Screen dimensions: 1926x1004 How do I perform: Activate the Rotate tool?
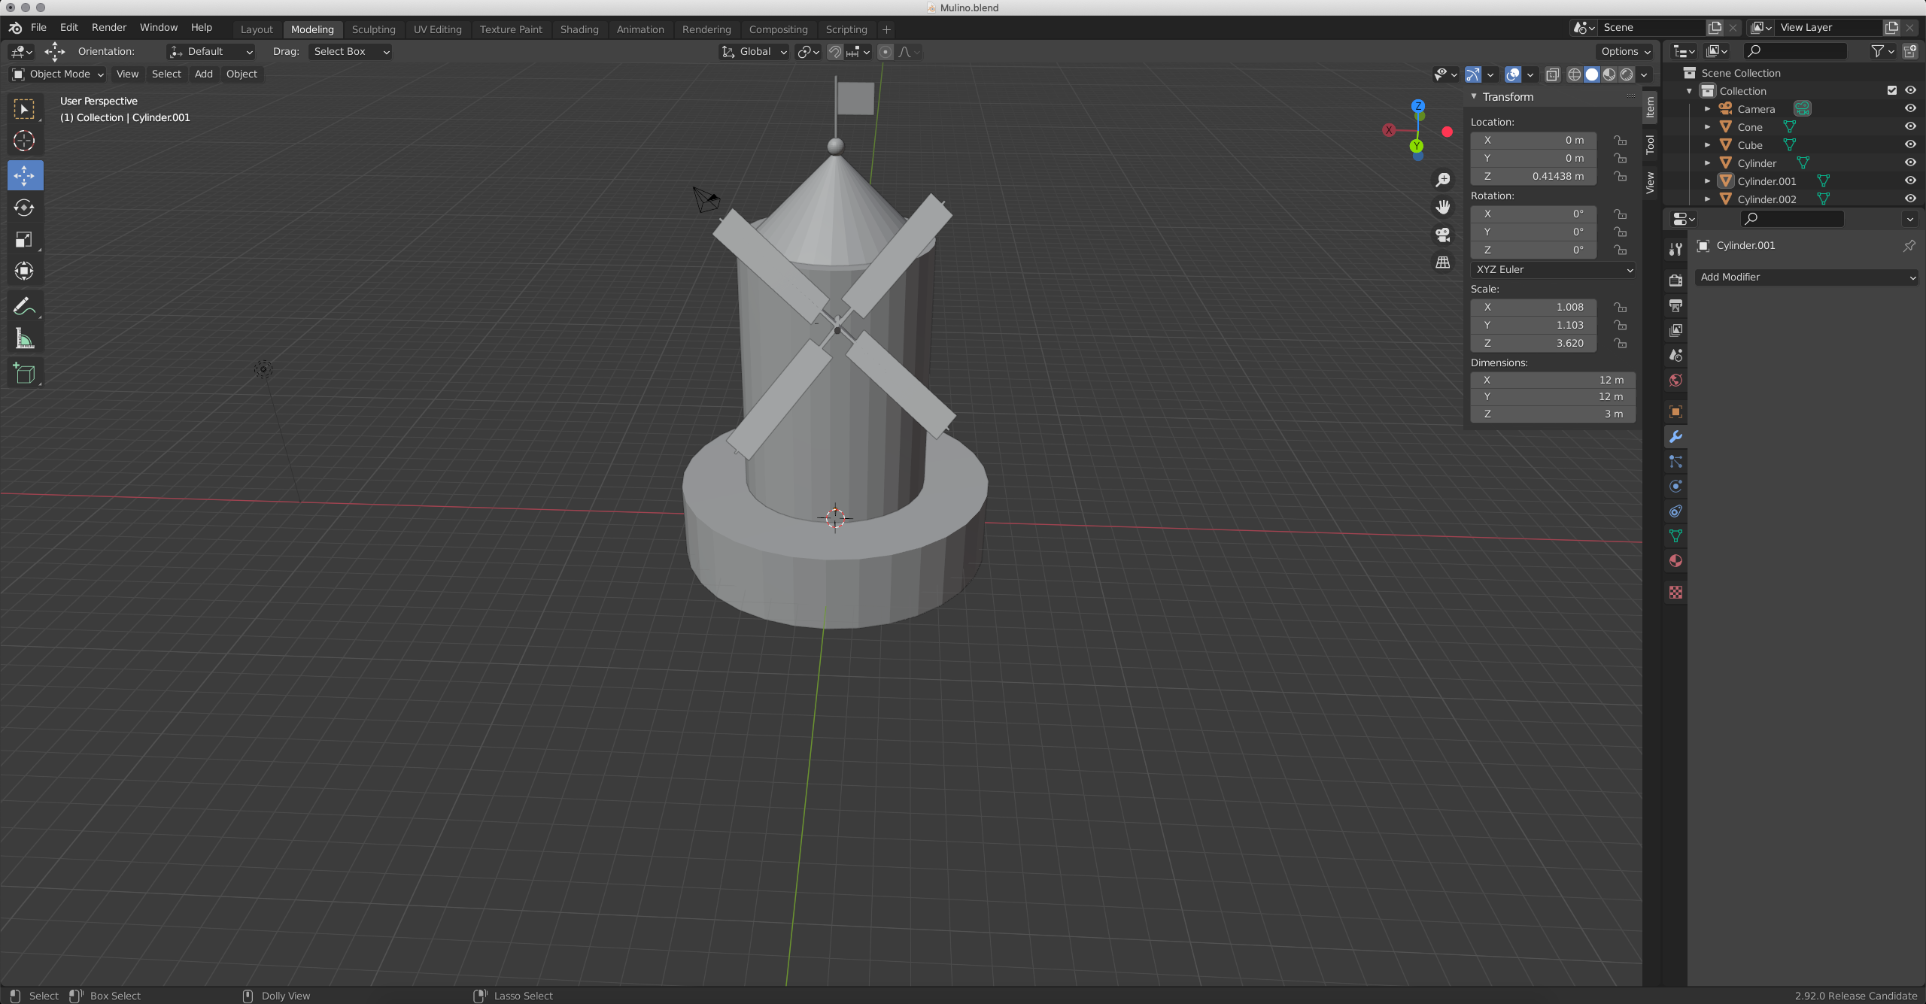[x=24, y=208]
